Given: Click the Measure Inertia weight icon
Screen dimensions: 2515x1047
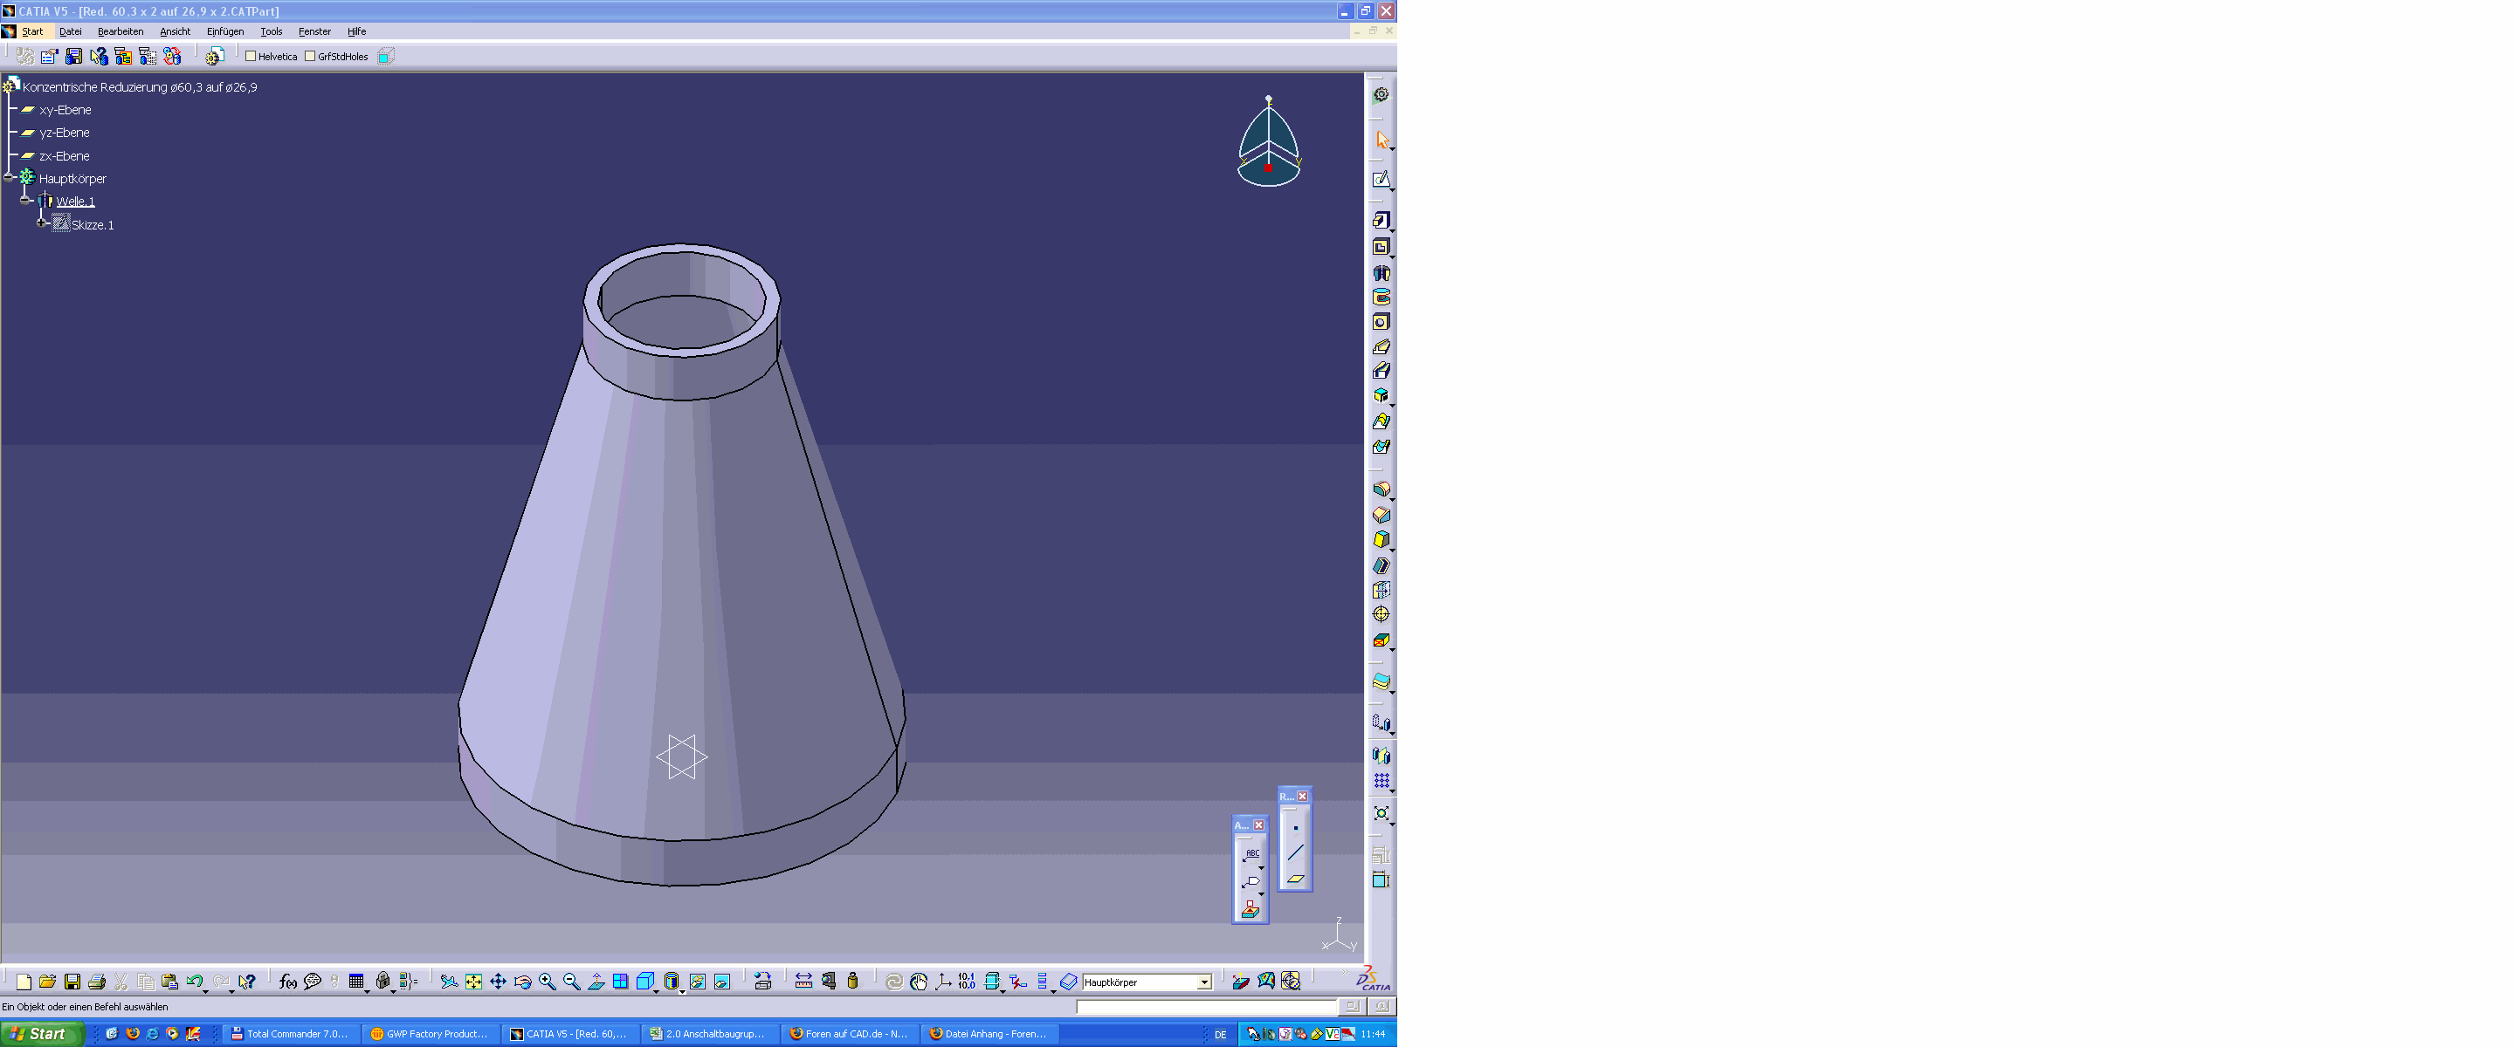Looking at the screenshot, I should 852,982.
